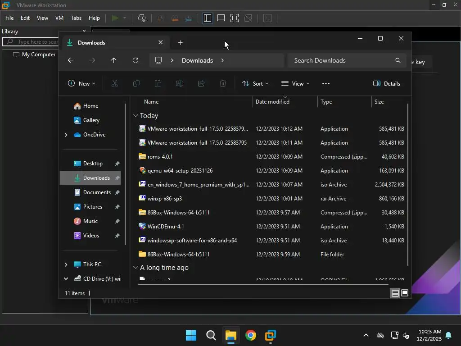Go back in File Explorer

pos(71,60)
